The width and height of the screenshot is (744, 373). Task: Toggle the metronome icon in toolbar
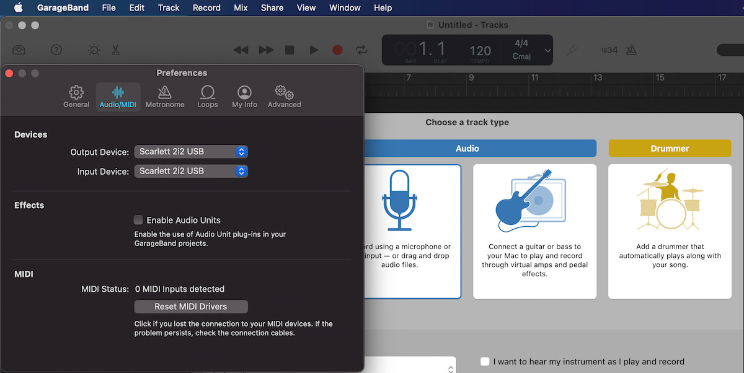(631, 50)
